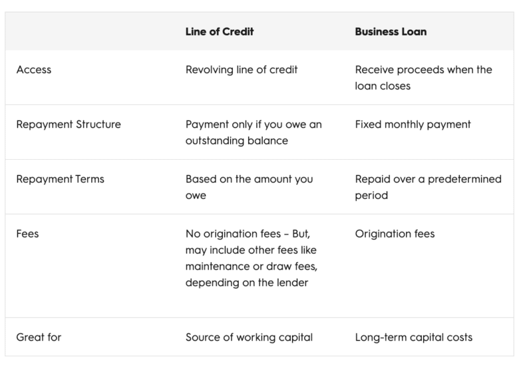The image size is (519, 368).
Task: Select the 'Fixed monthly payment' cell
Action: point(413,124)
